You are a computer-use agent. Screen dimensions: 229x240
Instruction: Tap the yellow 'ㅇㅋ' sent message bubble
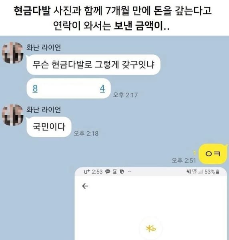click(213, 154)
